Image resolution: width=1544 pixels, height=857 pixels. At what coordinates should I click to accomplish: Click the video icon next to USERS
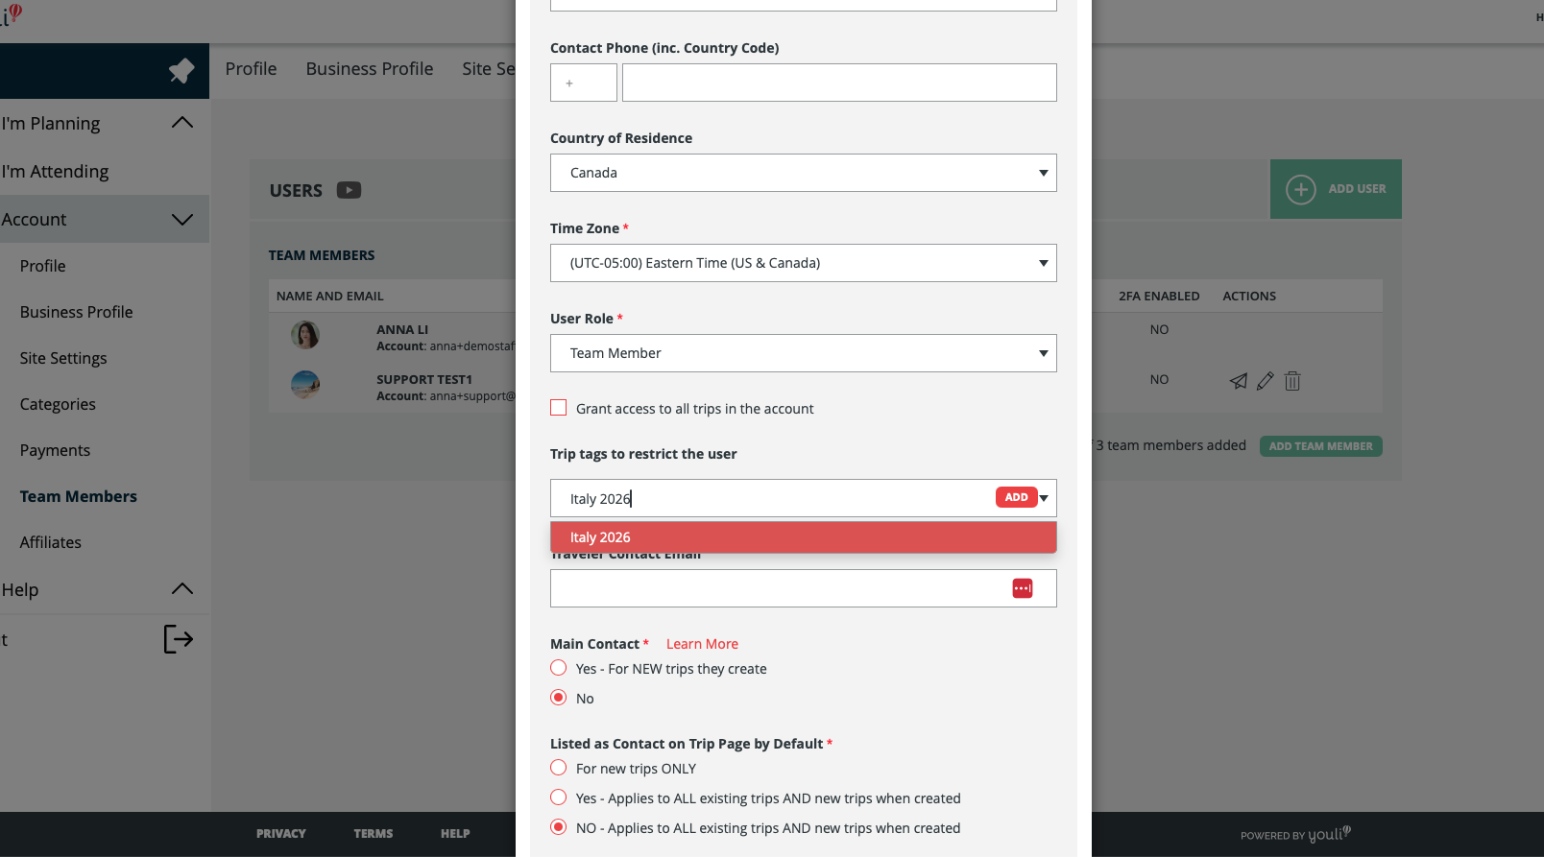coord(349,190)
